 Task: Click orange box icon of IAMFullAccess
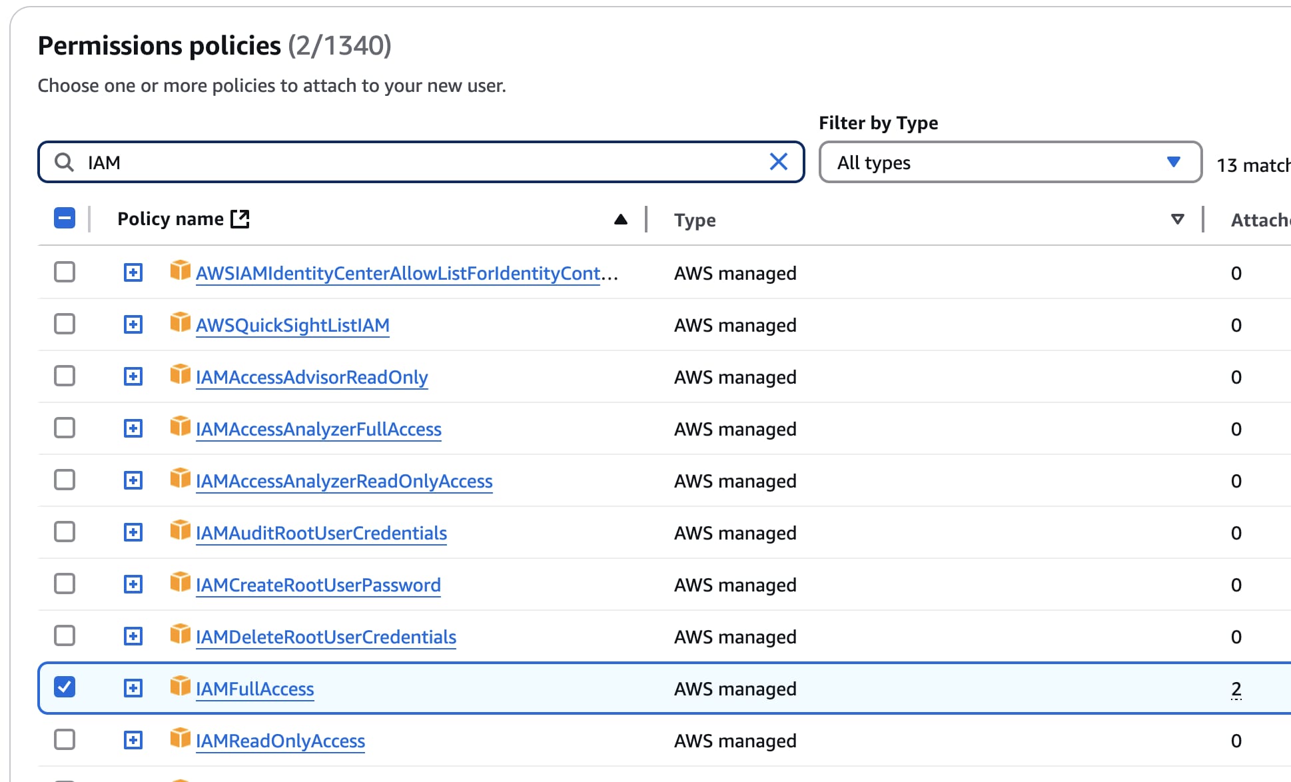180,686
